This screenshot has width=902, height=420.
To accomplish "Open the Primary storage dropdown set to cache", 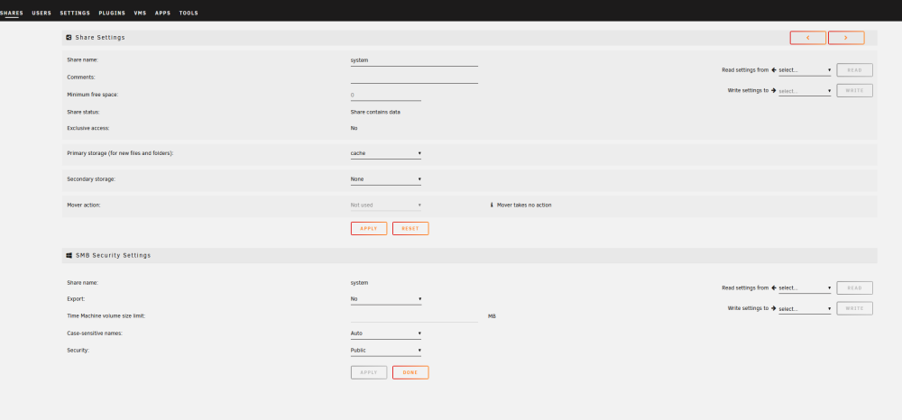I will pos(385,153).
